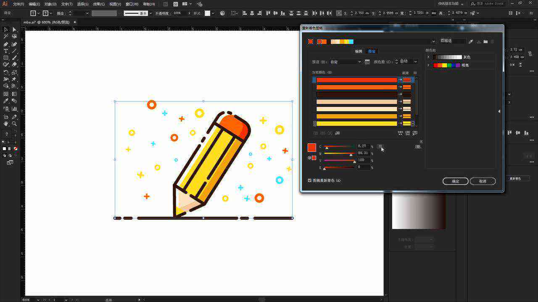Viewport: 538px width, 302px height.
Task: Click the Magenta slider track
Action: pyautogui.click(x=339, y=153)
